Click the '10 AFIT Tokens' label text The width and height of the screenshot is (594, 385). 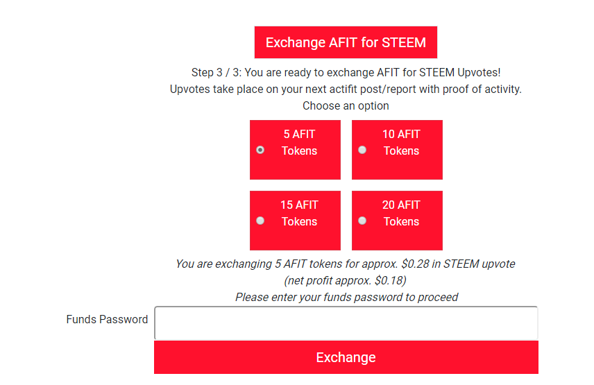pos(401,142)
